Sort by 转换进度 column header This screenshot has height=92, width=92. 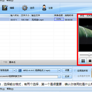coord(59,15)
